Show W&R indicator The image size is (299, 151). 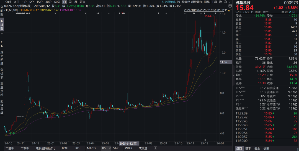tap(128, 148)
